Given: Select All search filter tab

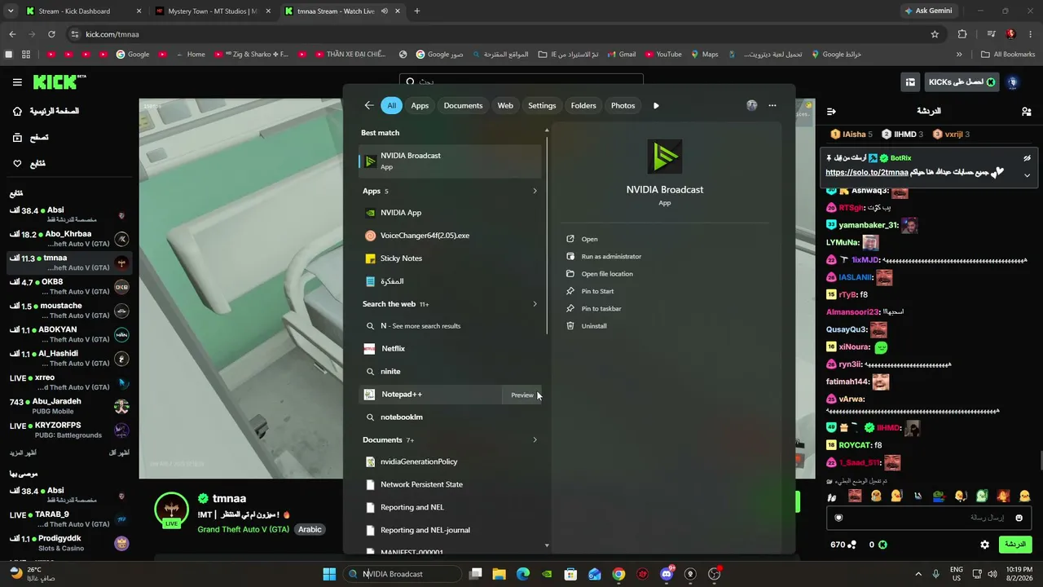Looking at the screenshot, I should pyautogui.click(x=391, y=105).
